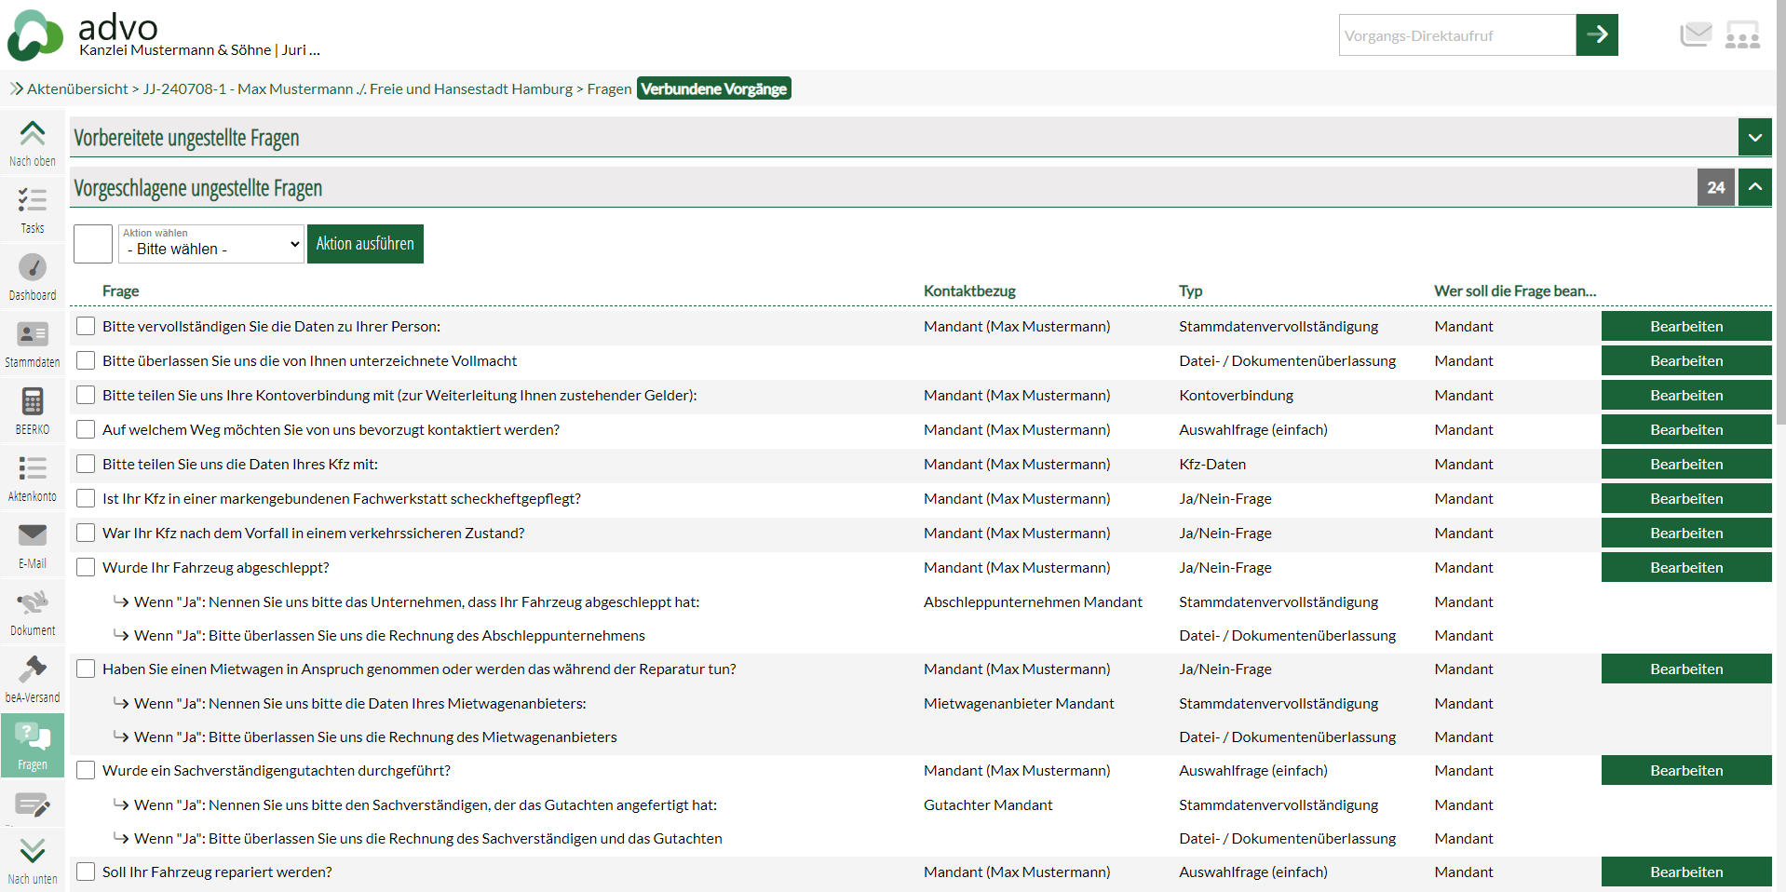Focus the Vorgangs-Direktaufruf input field
Image resolution: width=1786 pixels, height=892 pixels.
pos(1456,35)
